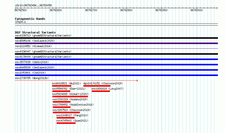Select the 10q24.1 band label
Viewport: 225px width, 133px height.
(x=20, y=22)
